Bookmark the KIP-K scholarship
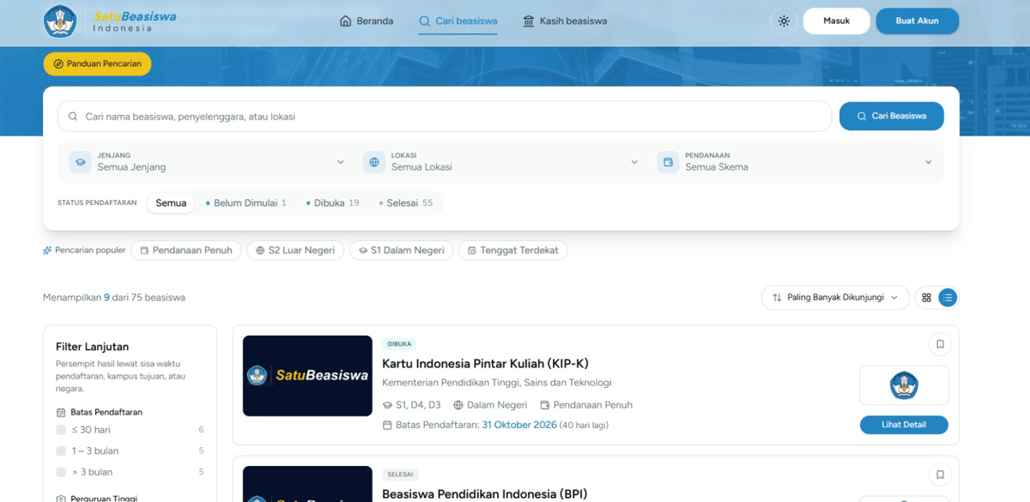 coord(940,344)
